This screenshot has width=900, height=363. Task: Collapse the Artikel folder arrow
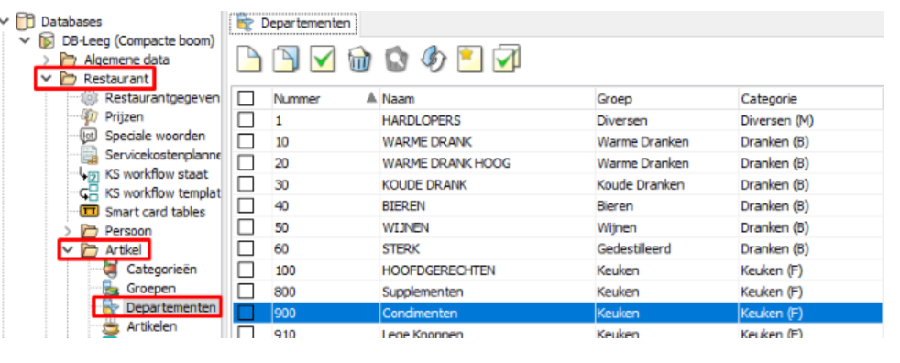click(x=69, y=250)
